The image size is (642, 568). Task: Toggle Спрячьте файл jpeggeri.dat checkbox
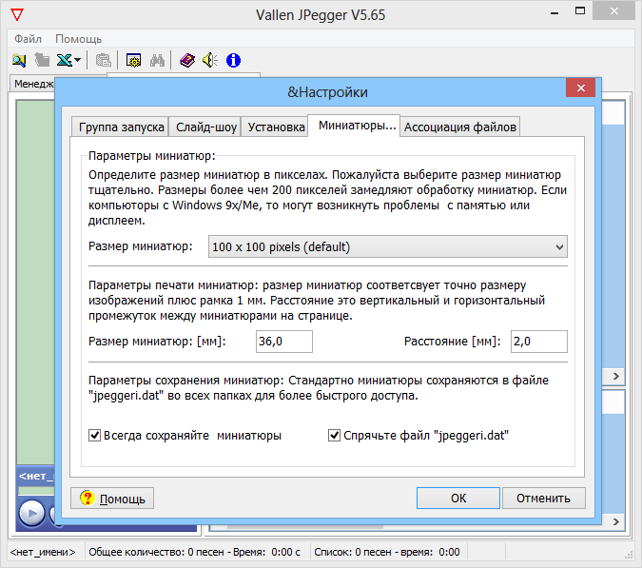(334, 435)
